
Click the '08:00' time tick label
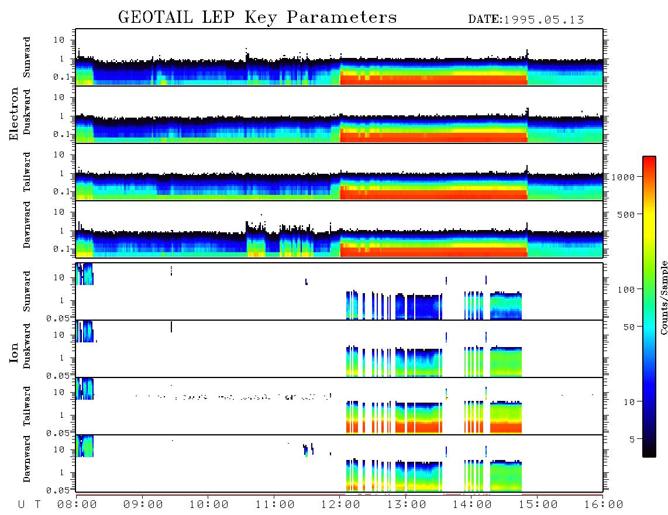[77, 504]
